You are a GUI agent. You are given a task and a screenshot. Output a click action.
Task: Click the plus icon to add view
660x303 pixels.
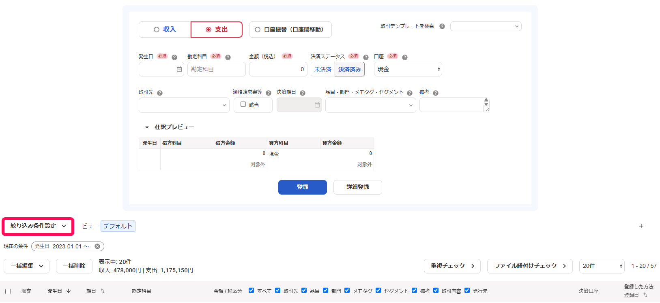[x=641, y=226]
